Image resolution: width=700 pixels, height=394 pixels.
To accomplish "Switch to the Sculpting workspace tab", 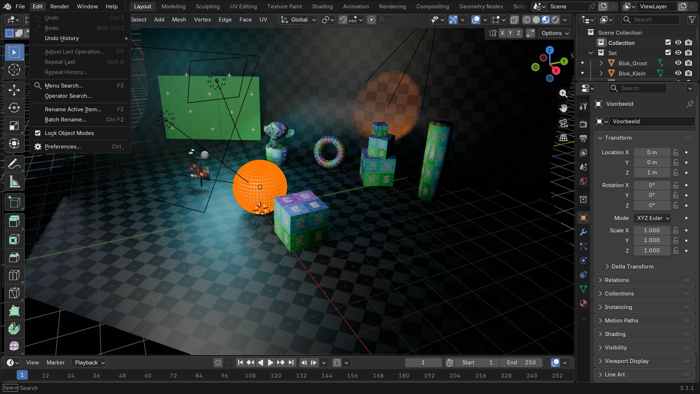I will click(x=207, y=7).
